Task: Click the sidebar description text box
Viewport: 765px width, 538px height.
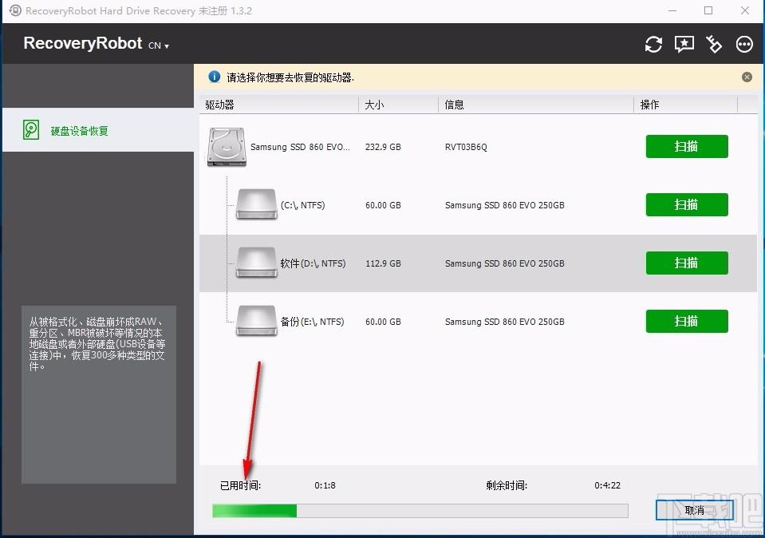Action: (99, 394)
